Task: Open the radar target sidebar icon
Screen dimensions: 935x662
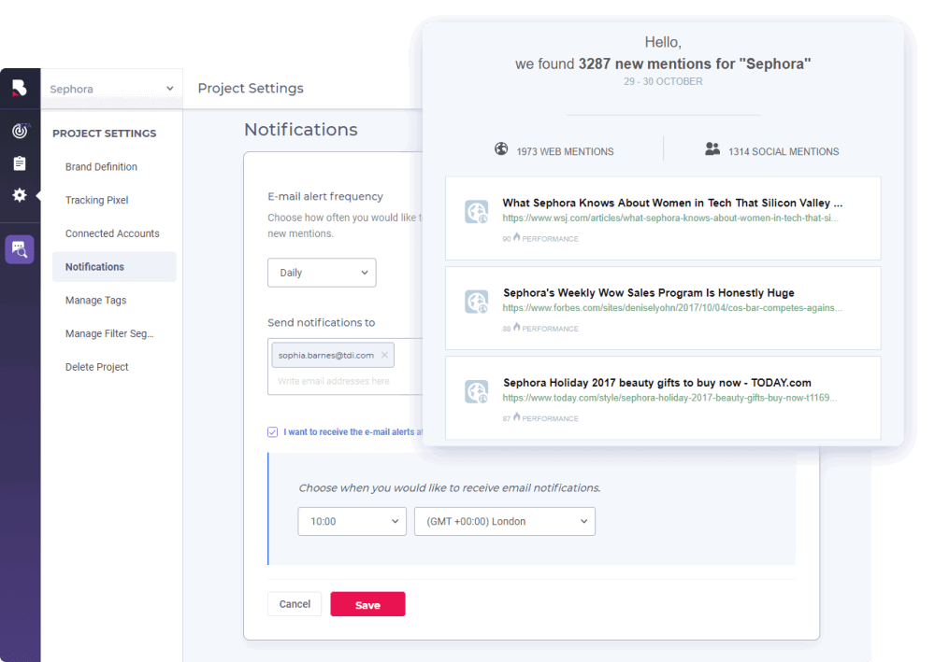Action: [20, 131]
